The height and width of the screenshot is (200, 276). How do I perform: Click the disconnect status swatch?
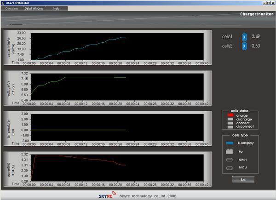pos(231,126)
